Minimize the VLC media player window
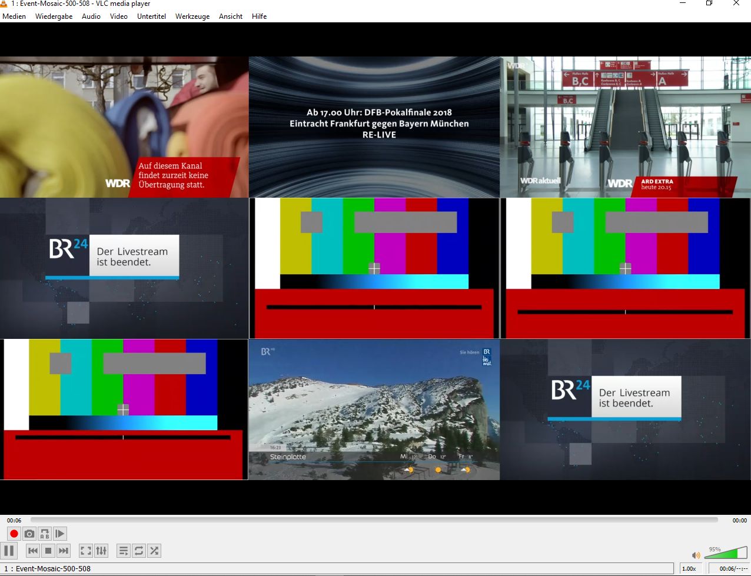751x576 pixels. click(683, 4)
